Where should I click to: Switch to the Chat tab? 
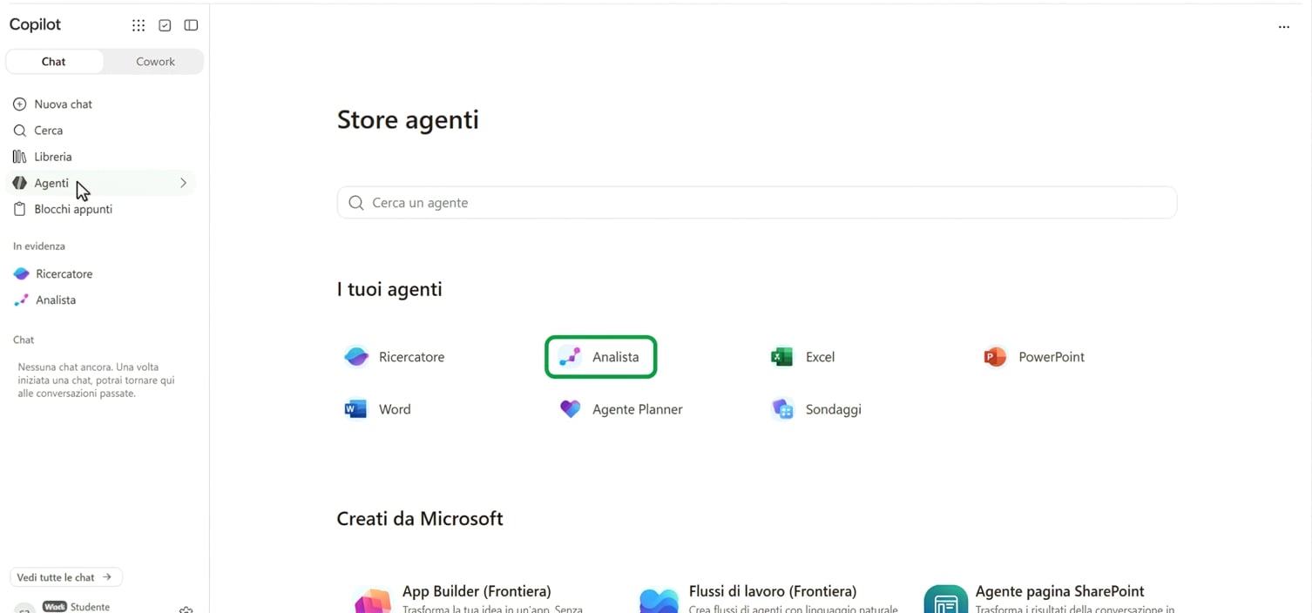[x=54, y=62]
